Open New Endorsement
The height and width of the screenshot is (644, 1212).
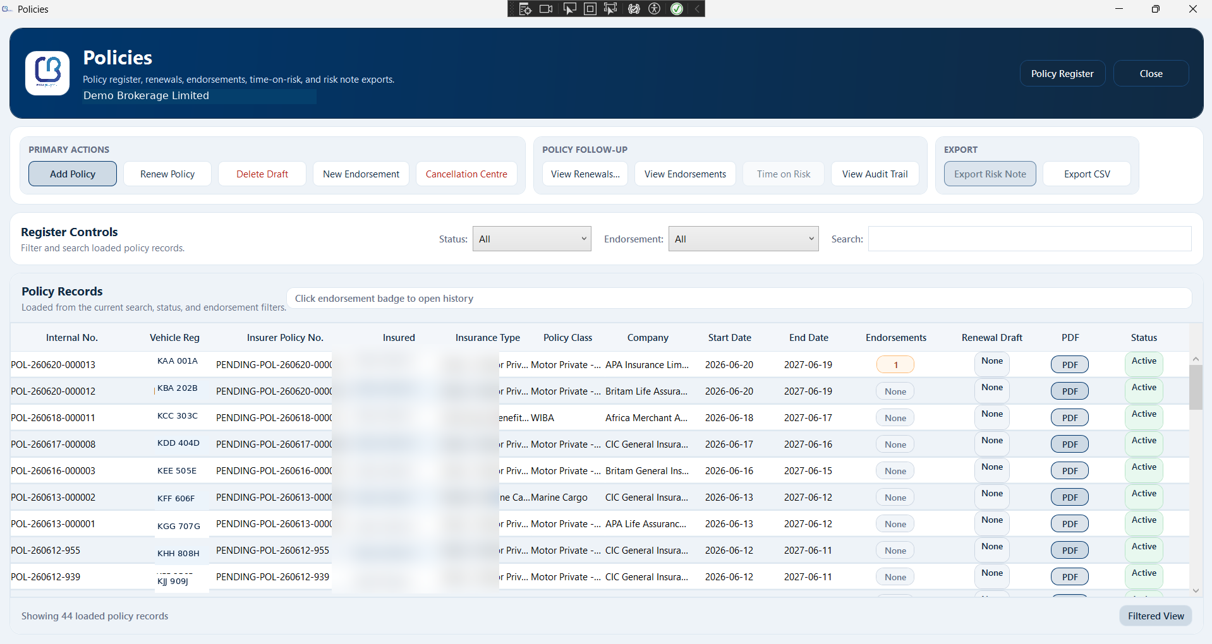pyautogui.click(x=361, y=174)
